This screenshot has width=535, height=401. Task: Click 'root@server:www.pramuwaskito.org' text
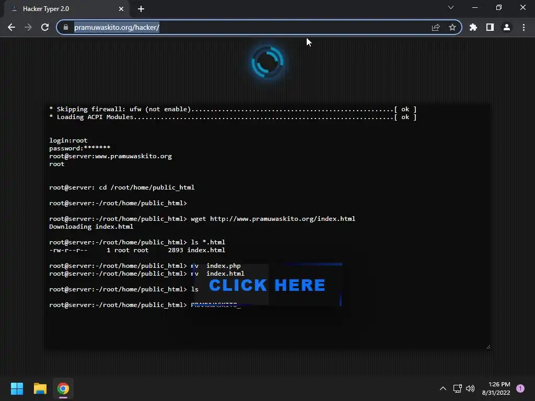coord(111,156)
